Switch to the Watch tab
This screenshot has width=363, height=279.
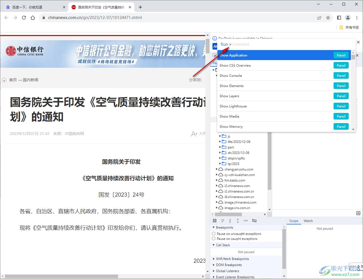coord(308,221)
